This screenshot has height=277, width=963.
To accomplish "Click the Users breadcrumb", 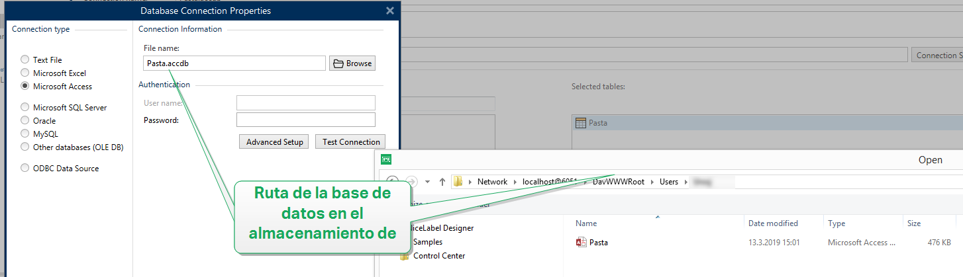I will [669, 182].
